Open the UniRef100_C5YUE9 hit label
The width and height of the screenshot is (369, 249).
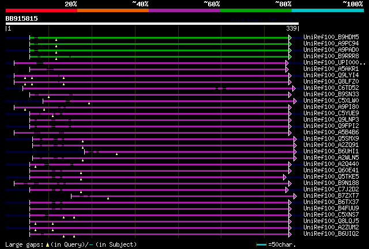point(331,114)
